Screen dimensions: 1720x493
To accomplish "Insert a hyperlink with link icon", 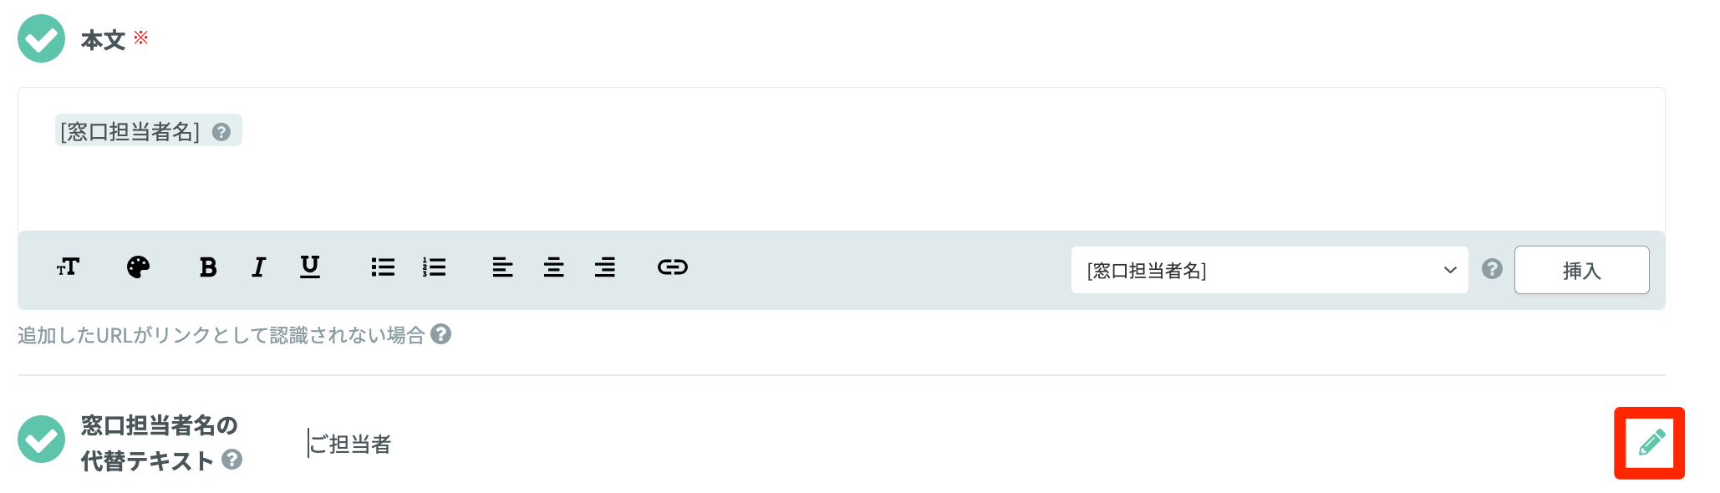I will click(x=673, y=267).
